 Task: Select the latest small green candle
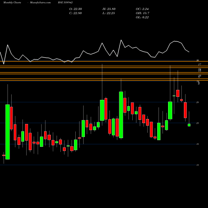pos(189,125)
